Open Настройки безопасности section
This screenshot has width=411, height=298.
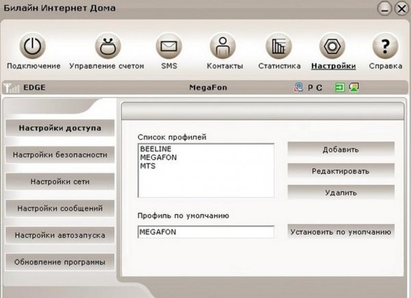60,155
